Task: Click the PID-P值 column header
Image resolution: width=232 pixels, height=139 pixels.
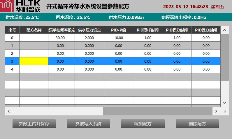Action: pyautogui.click(x=118, y=30)
